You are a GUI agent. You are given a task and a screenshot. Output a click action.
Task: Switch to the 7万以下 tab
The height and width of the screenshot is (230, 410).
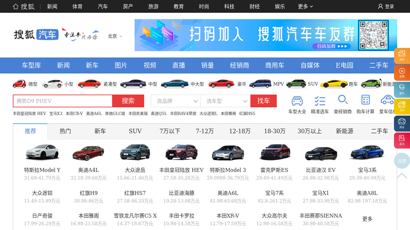(x=170, y=131)
